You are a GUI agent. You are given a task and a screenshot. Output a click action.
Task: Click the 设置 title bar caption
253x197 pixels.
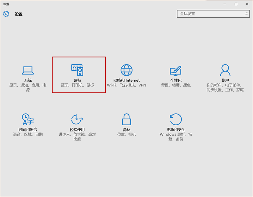[6, 4]
